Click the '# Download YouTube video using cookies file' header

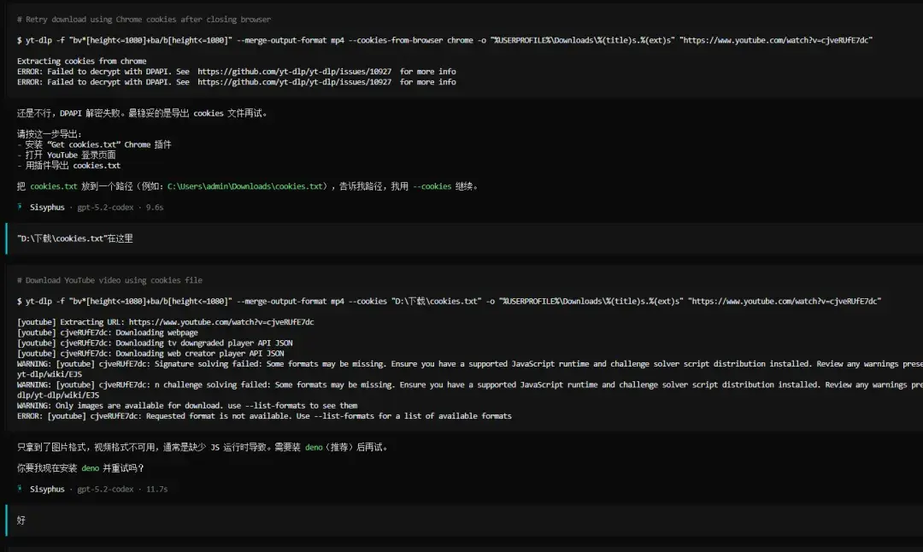(109, 280)
